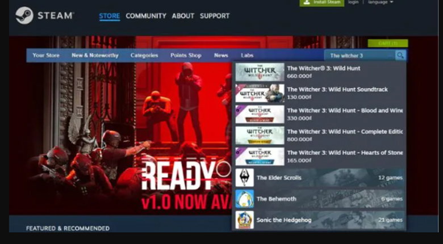The image size is (443, 244).
Task: Click the Install Steam button
Action: [322, 2]
